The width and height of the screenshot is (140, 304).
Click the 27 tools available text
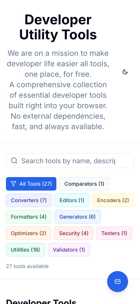(27, 266)
